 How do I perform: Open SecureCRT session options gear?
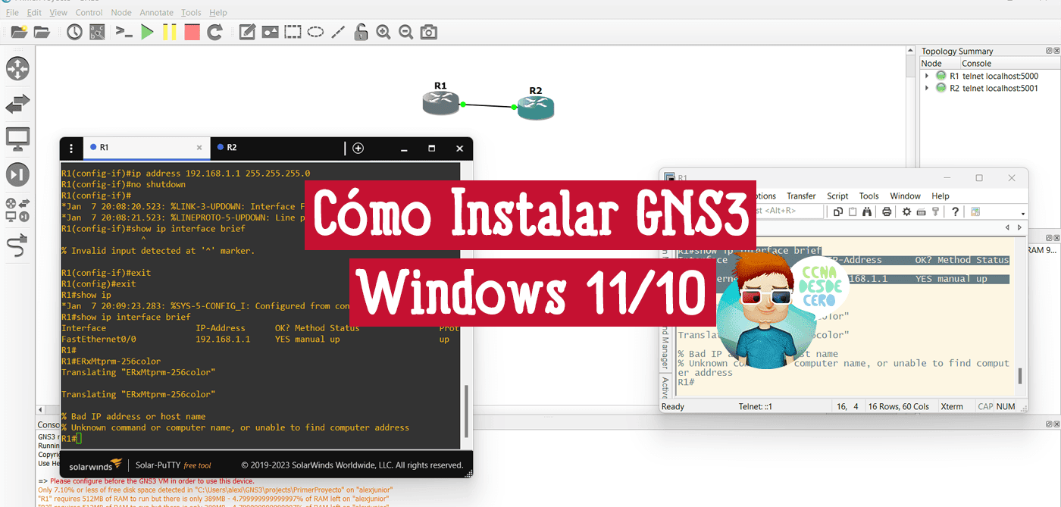click(906, 211)
